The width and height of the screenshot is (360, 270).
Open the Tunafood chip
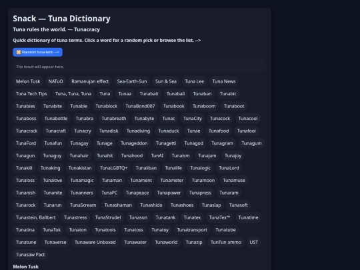(219, 131)
